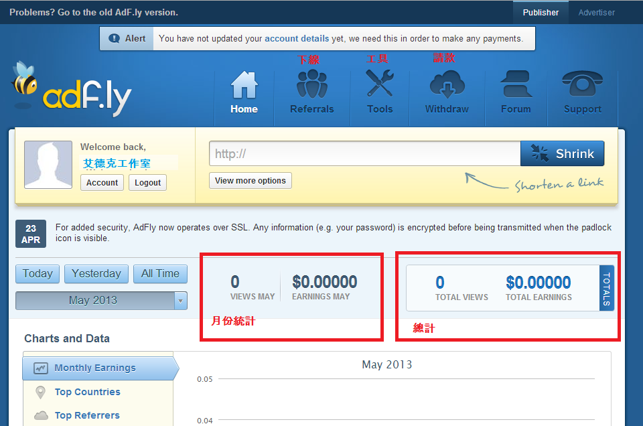Open the account details link
Screen dimensions: 643x426
(x=297, y=39)
